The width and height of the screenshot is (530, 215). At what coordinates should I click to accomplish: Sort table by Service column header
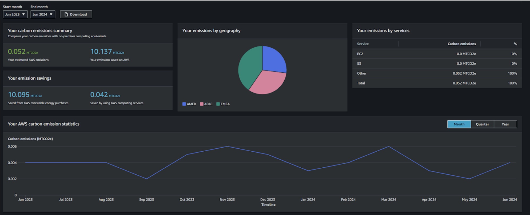363,44
